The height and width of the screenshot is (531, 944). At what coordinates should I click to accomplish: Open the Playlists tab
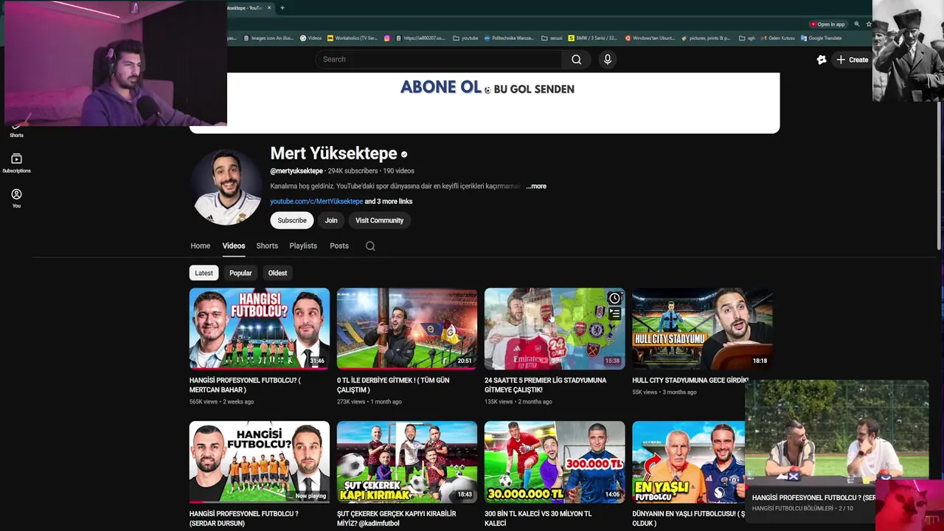point(303,246)
